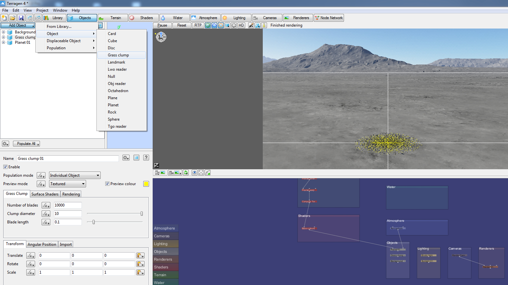Click the help question mark icon
The image size is (508, 285).
146,158
